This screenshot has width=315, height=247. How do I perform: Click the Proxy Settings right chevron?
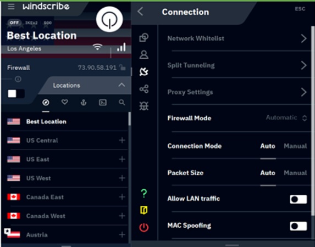point(304,92)
